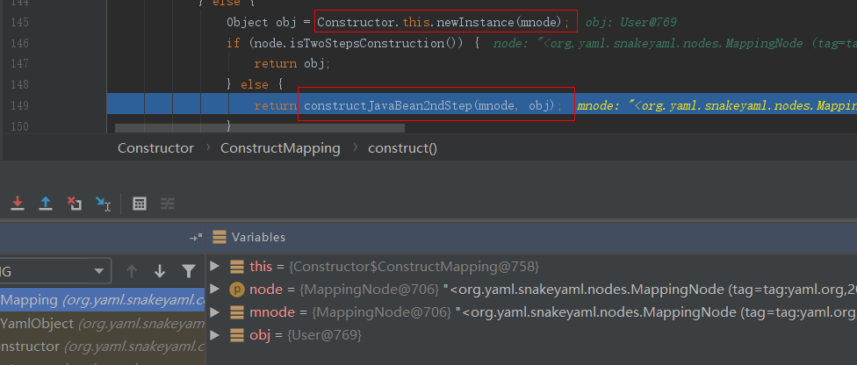857x365 pixels.
Task: Expand the 'obj' User@769 variable
Action: (215, 334)
